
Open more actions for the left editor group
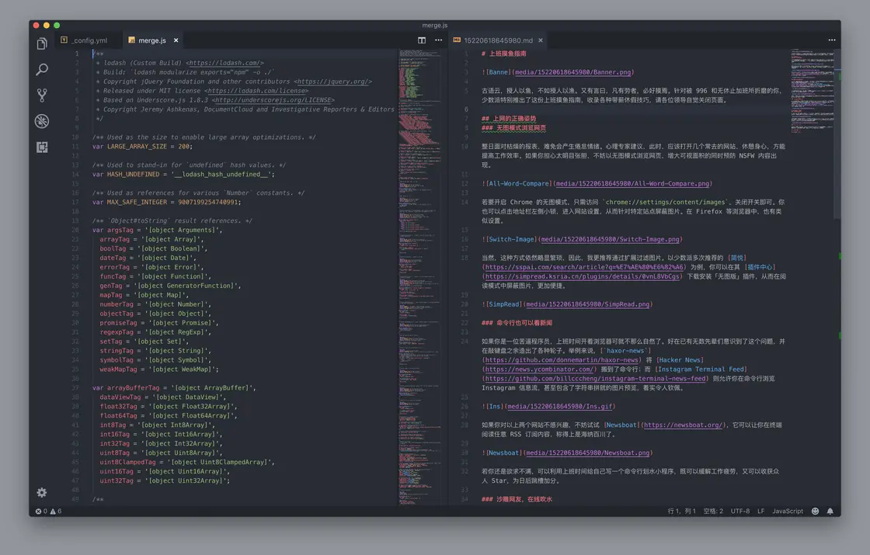point(438,40)
